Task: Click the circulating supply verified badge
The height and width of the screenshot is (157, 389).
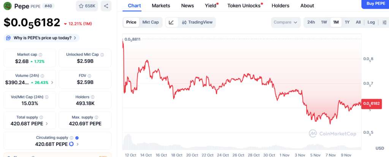Action: 77,138
